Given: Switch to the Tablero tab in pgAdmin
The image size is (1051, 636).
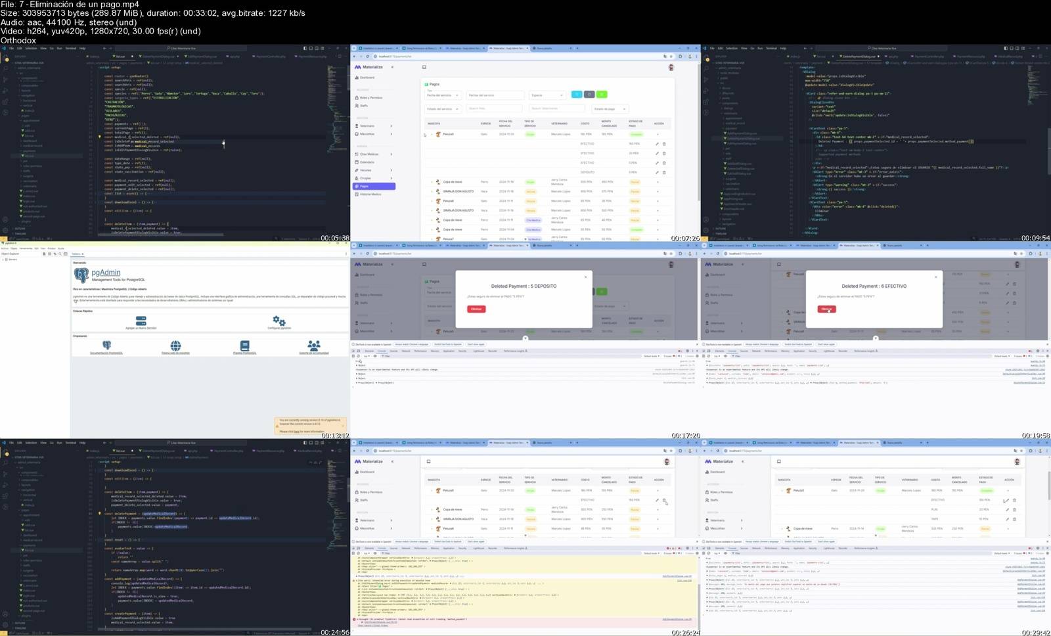Looking at the screenshot, I should pos(76,254).
